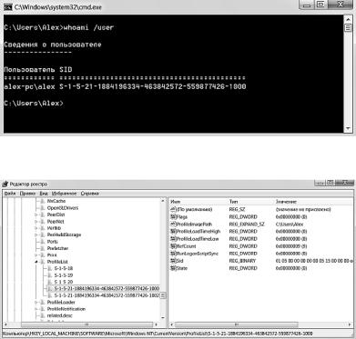Image resolution: width=356 pixels, height=339 pixels.
Task: Click the default value string icon
Action: [x=173, y=209]
